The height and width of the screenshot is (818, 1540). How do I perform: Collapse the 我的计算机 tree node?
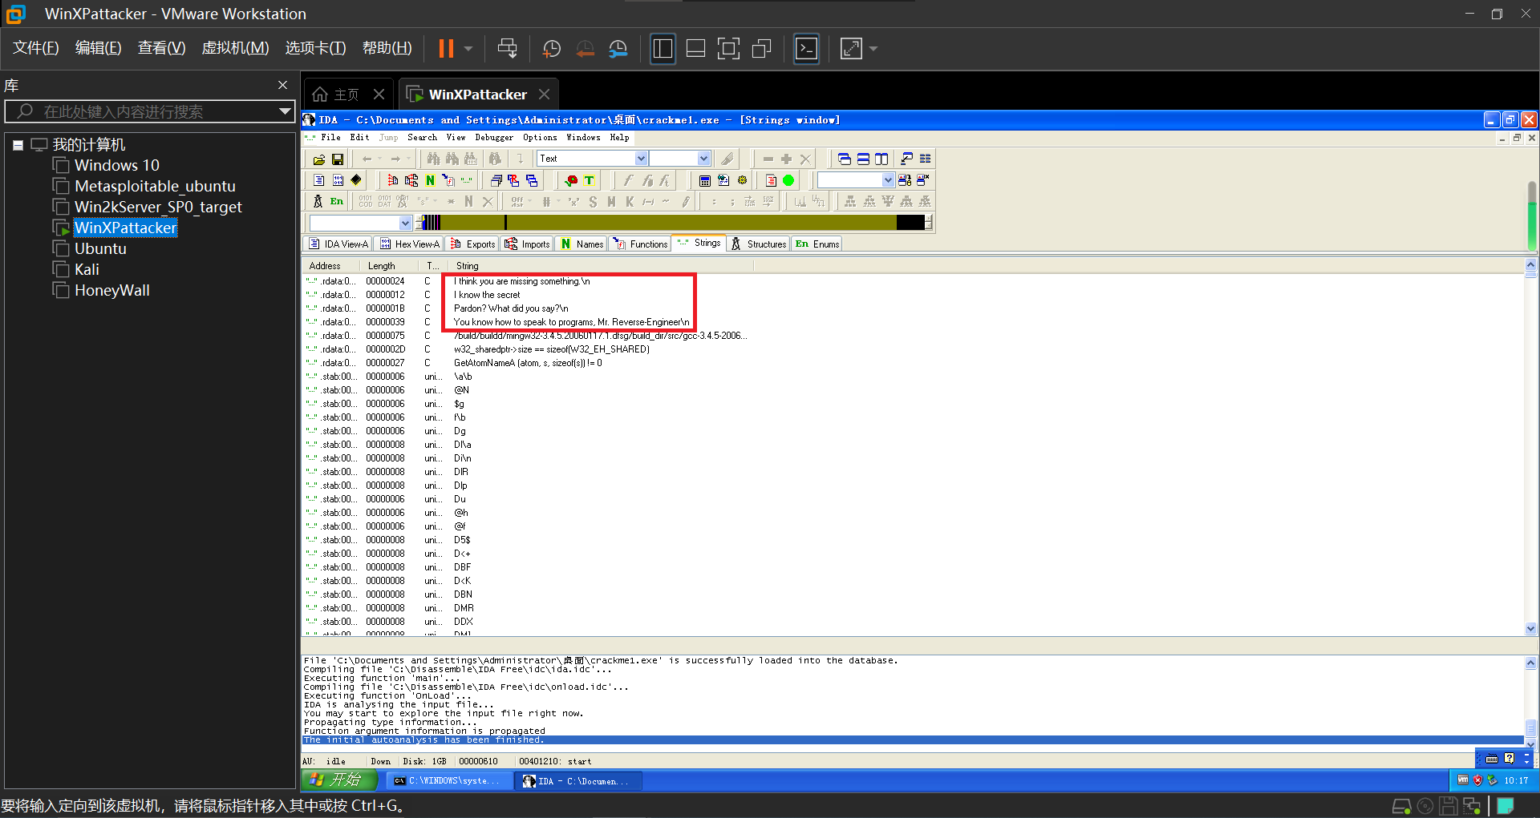point(18,145)
